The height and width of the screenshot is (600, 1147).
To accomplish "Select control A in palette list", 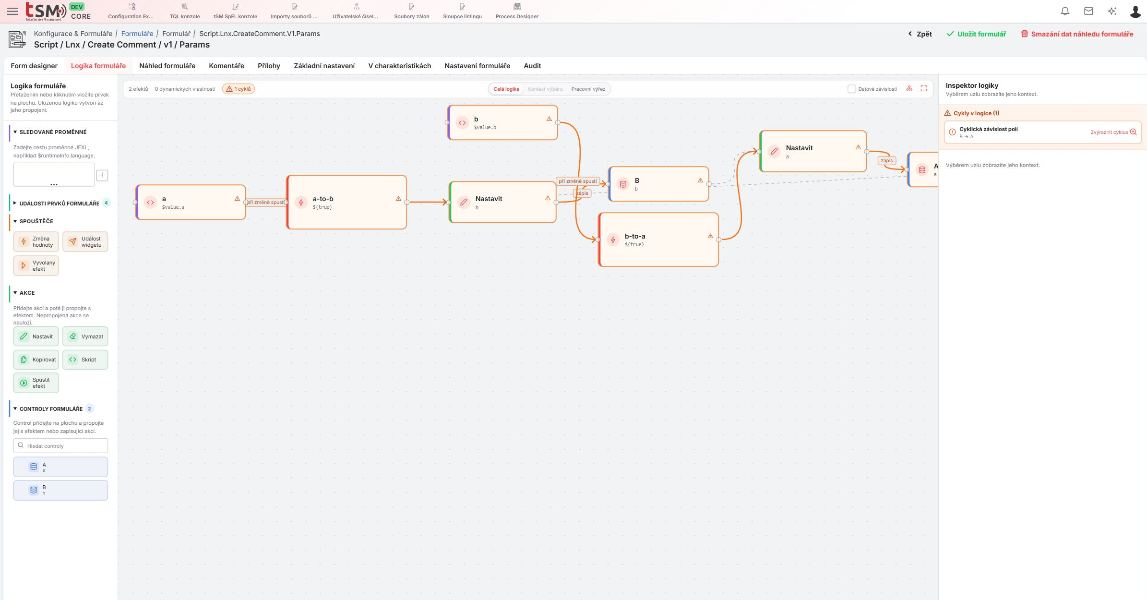I will click(60, 467).
